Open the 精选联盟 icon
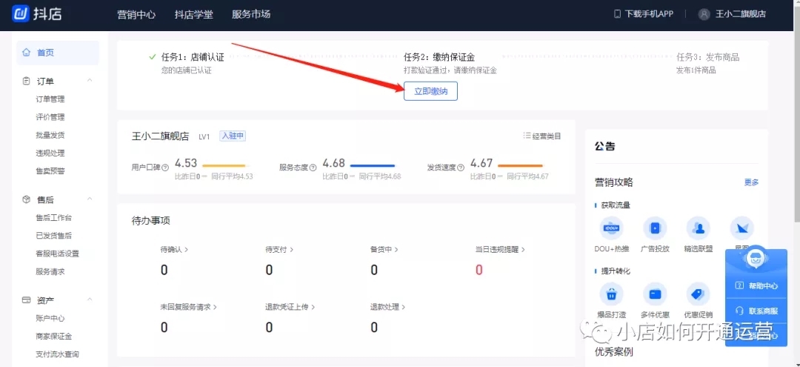The width and height of the screenshot is (800, 367). pos(698,228)
